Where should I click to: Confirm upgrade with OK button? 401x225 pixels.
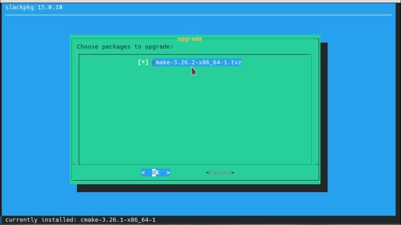[156, 172]
